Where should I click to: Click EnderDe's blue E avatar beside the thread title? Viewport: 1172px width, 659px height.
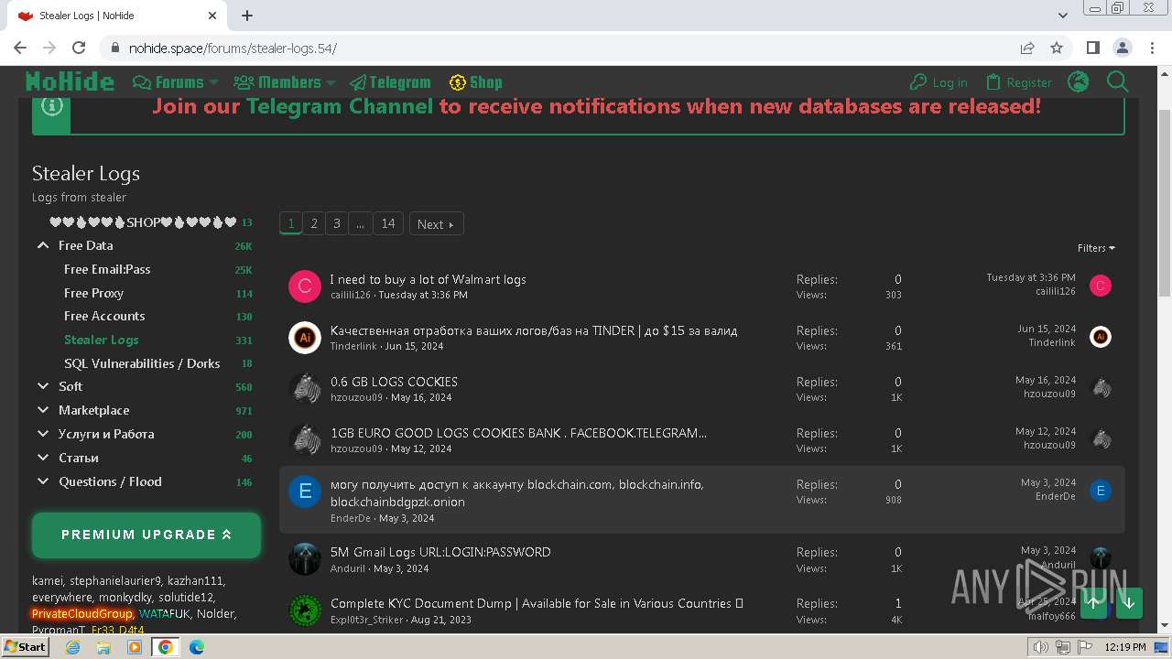pyautogui.click(x=305, y=492)
